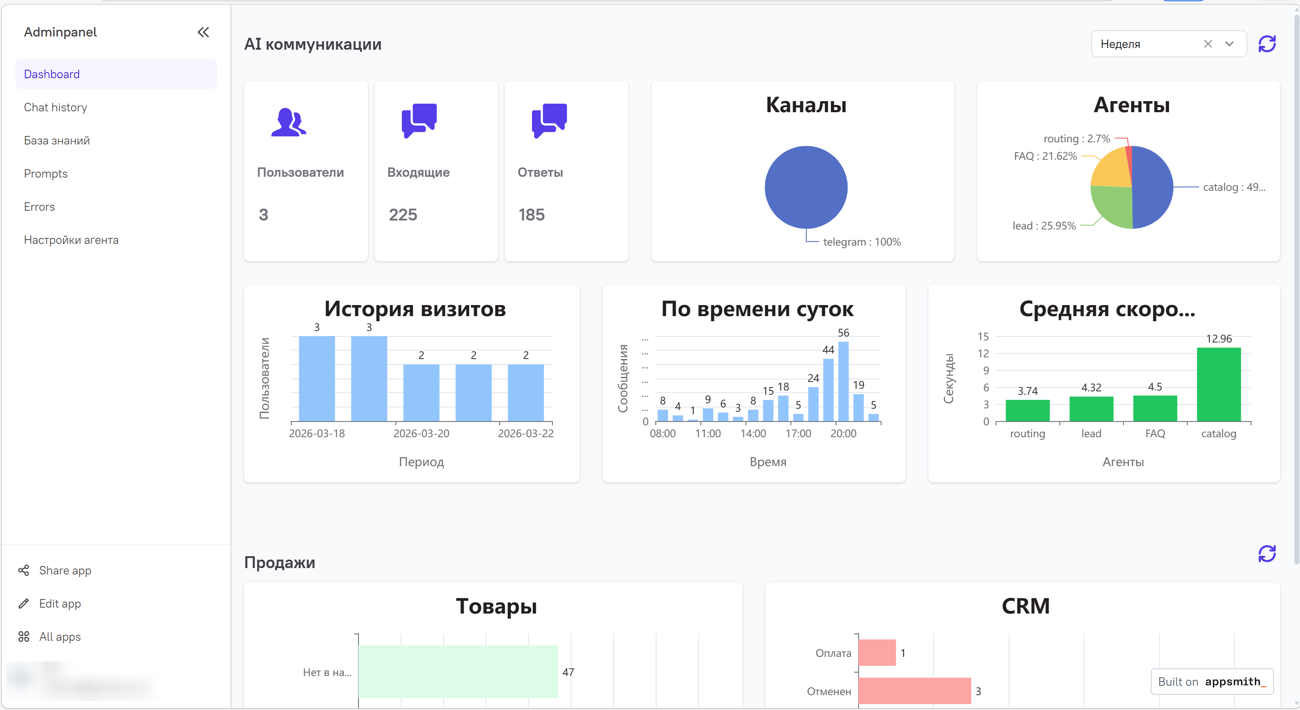Click the Edit app pencil icon
Viewport: 1300px width, 710px height.
24,604
